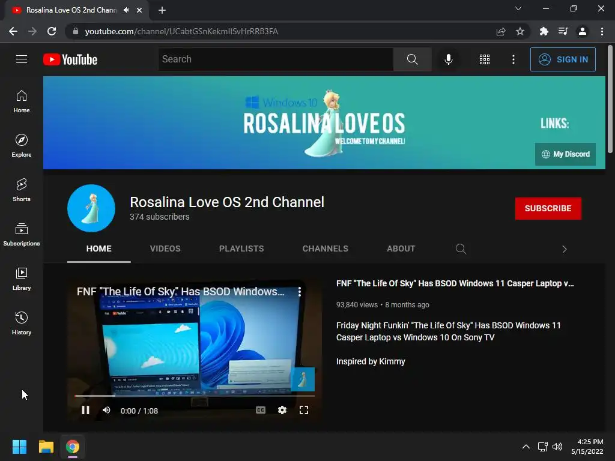Screen dimensions: 615x461
Task: Open History in the sidebar
Action: [22, 323]
